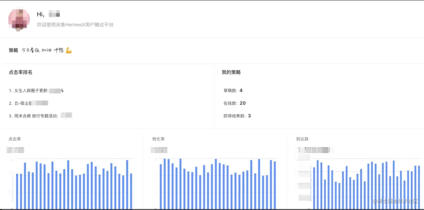Open the 点击率 chart legend selector
Screen dimensions: 424x210
click(15, 150)
